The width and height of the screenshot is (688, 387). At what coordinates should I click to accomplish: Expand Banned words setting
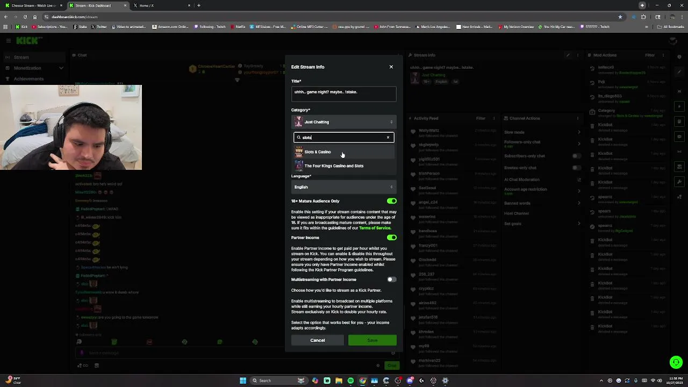(x=542, y=203)
